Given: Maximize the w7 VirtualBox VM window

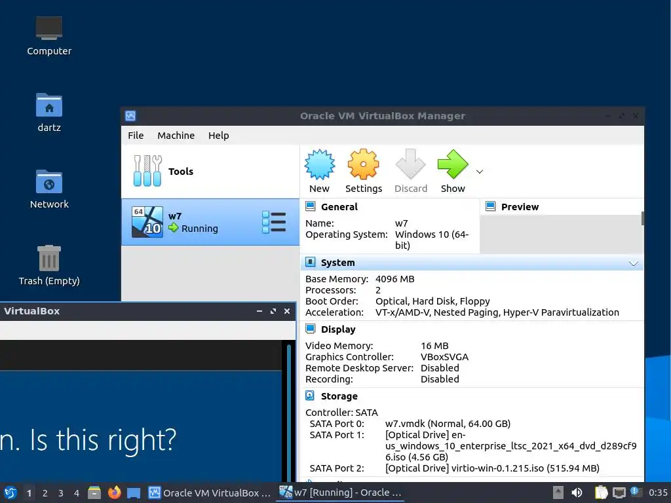Looking at the screenshot, I should click(x=273, y=311).
